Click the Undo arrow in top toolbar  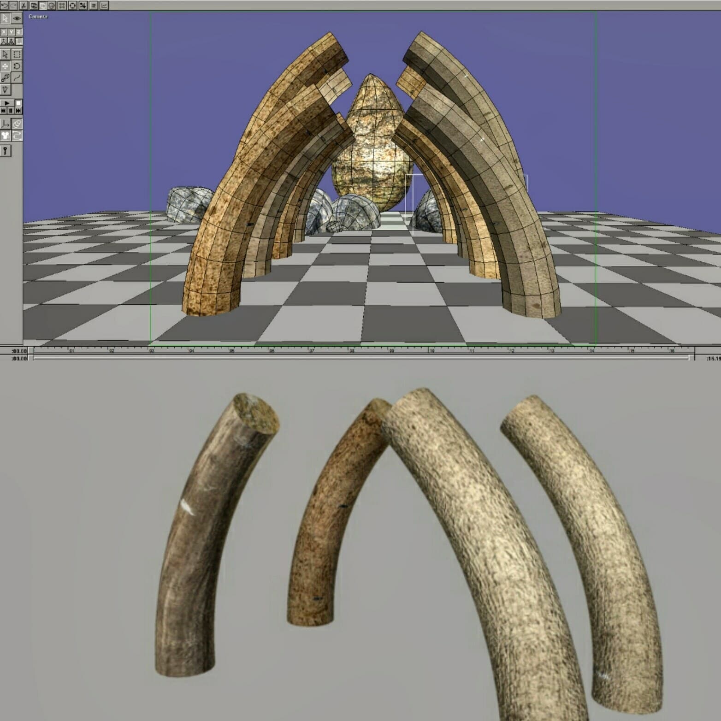[5, 6]
